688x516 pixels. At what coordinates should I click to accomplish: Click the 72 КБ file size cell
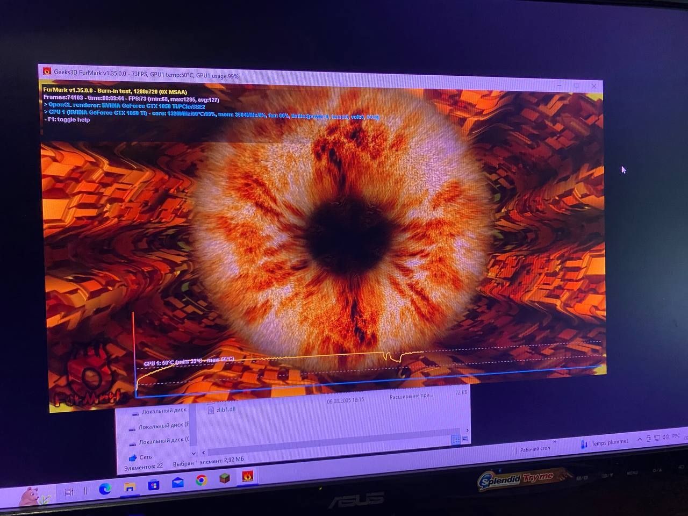pos(461,393)
